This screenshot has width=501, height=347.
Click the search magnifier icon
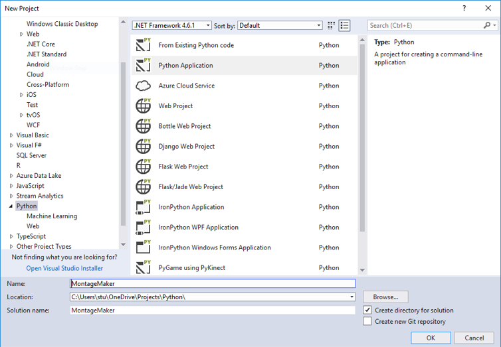[x=487, y=25]
